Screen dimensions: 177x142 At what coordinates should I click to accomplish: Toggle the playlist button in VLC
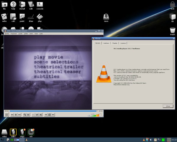point(33,115)
